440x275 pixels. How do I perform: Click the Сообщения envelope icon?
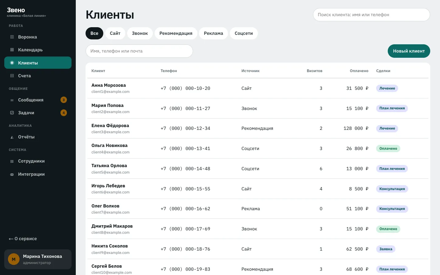[x=12, y=100]
